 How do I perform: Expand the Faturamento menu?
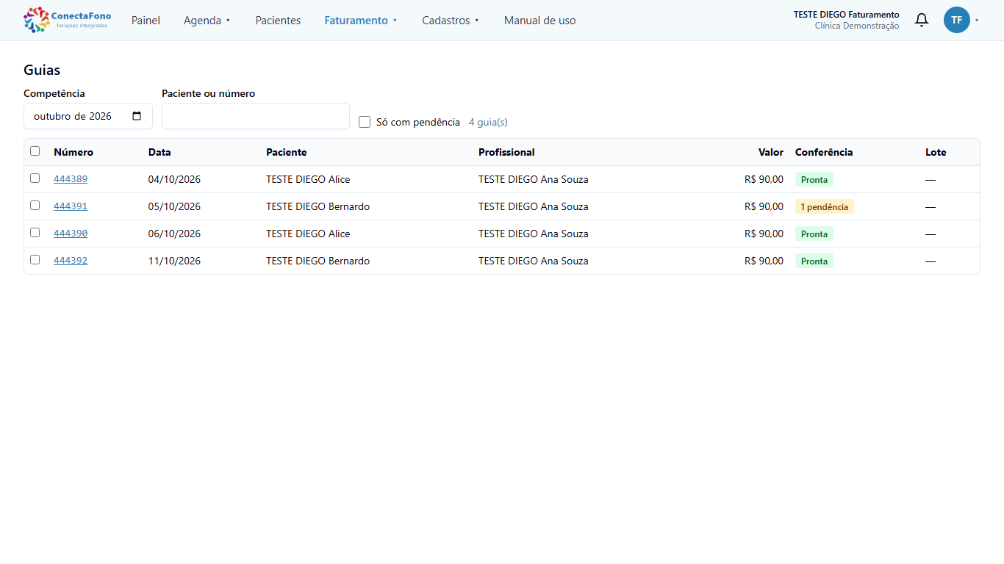pos(361,21)
